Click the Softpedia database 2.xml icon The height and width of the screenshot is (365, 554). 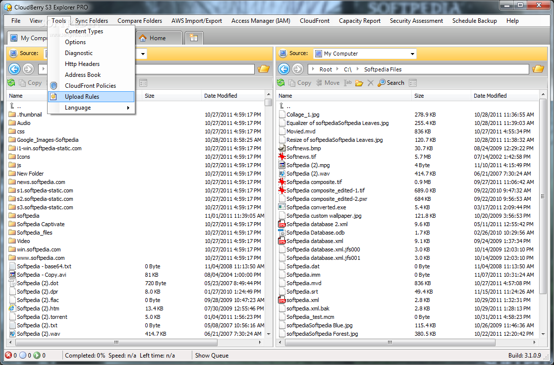tap(282, 224)
